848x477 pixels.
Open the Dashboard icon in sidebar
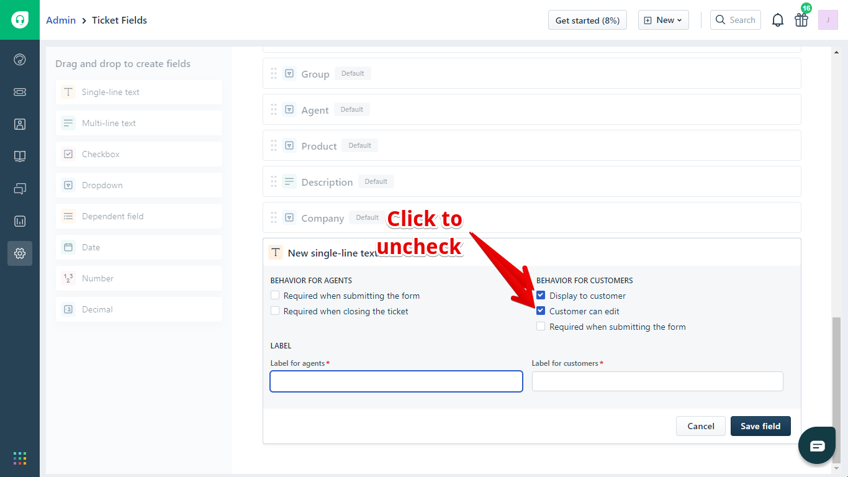(20, 60)
